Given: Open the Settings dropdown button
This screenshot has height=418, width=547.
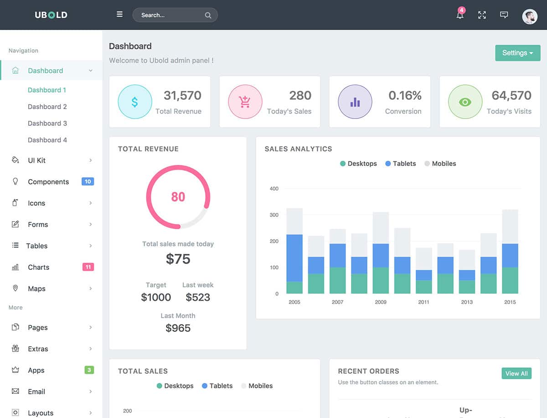Looking at the screenshot, I should [517, 53].
